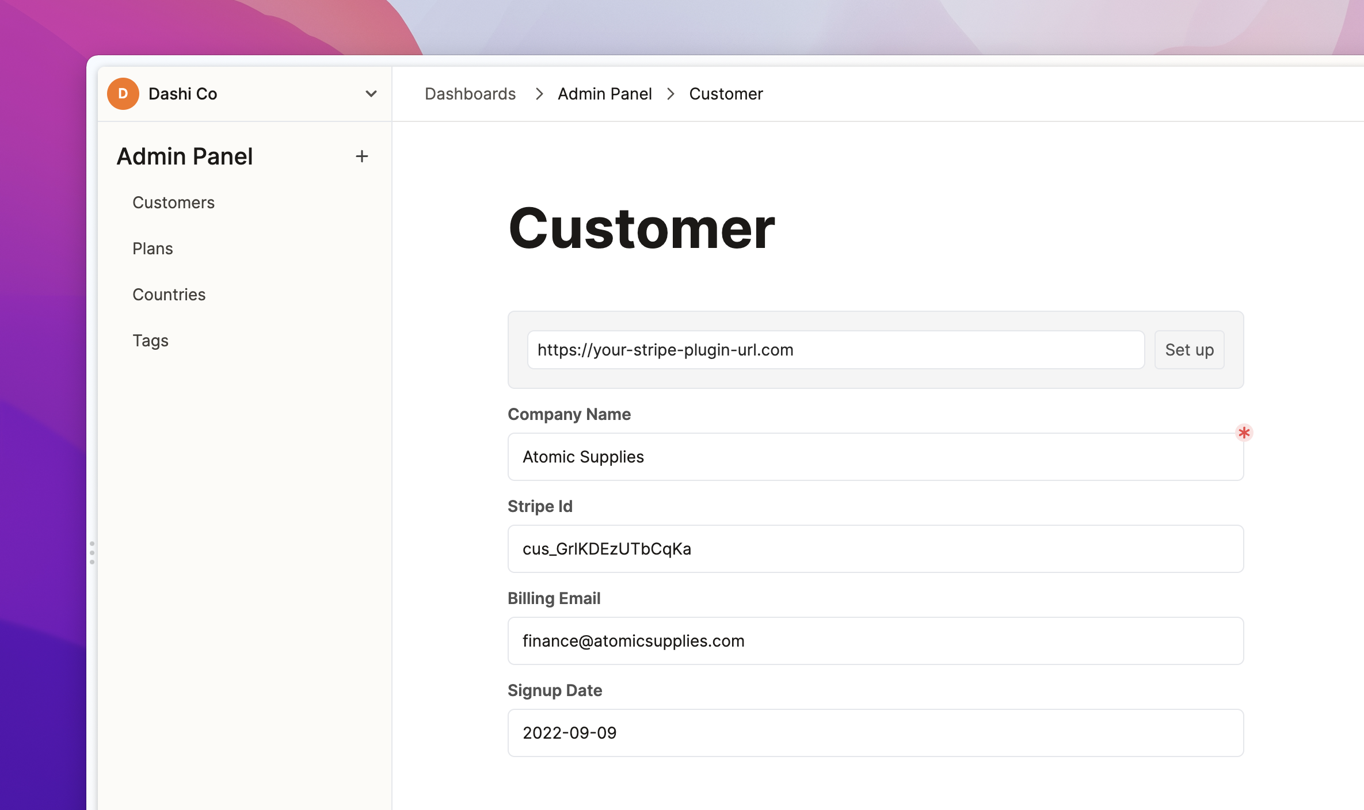Click the Customer breadcrumb item
Viewport: 1364px width, 810px height.
click(x=726, y=94)
